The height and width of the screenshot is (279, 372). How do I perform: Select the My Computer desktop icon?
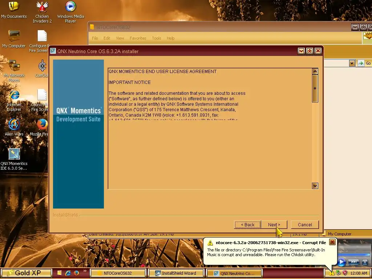(x=14, y=39)
